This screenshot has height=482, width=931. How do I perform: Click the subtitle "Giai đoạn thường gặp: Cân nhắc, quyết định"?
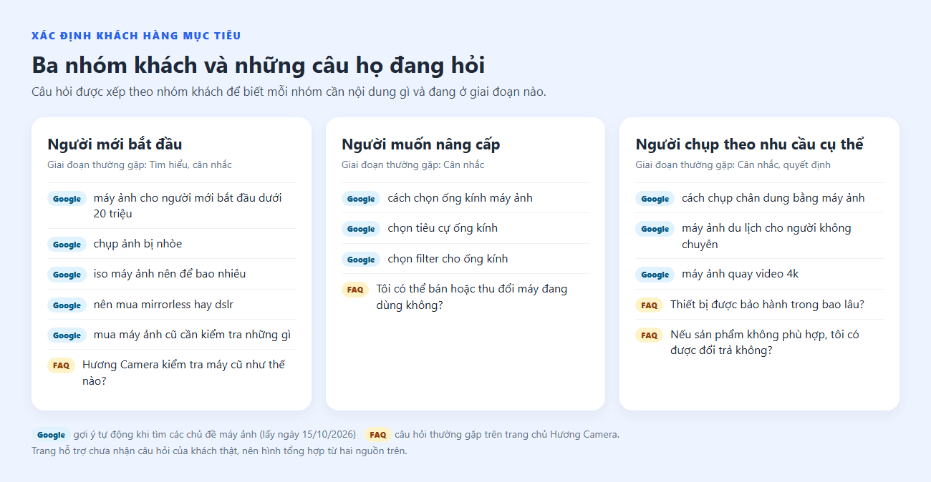point(733,165)
